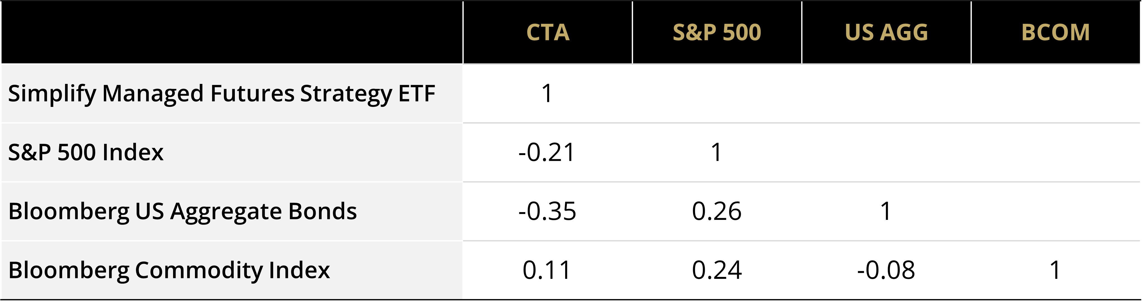Click the Bloomberg US Aggregate Bonds label
Image resolution: width=1142 pixels, height=301 pixels.
tap(183, 212)
